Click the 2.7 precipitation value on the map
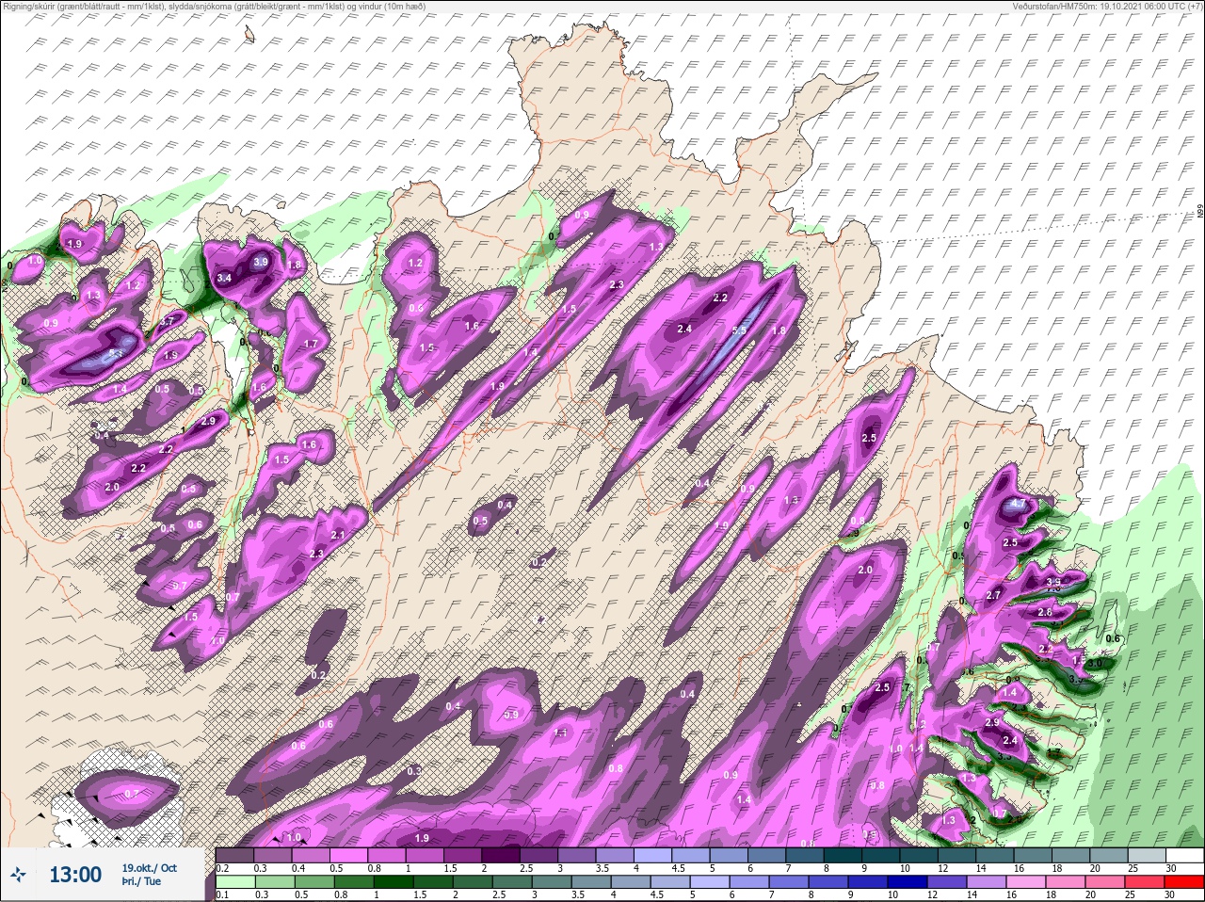Screen dimensions: 1205x902 (993, 595)
